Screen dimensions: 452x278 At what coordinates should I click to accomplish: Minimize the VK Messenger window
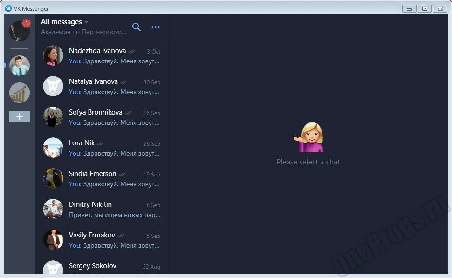click(409, 9)
